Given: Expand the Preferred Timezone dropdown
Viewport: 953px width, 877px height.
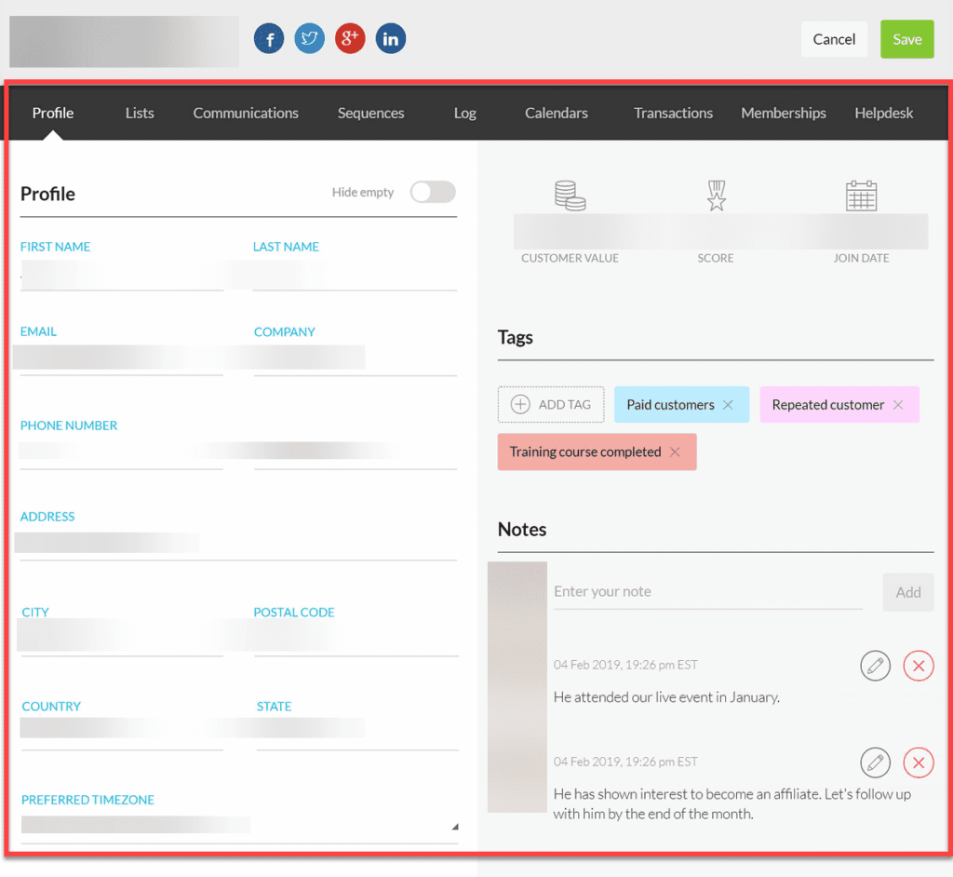Looking at the screenshot, I should [x=455, y=827].
